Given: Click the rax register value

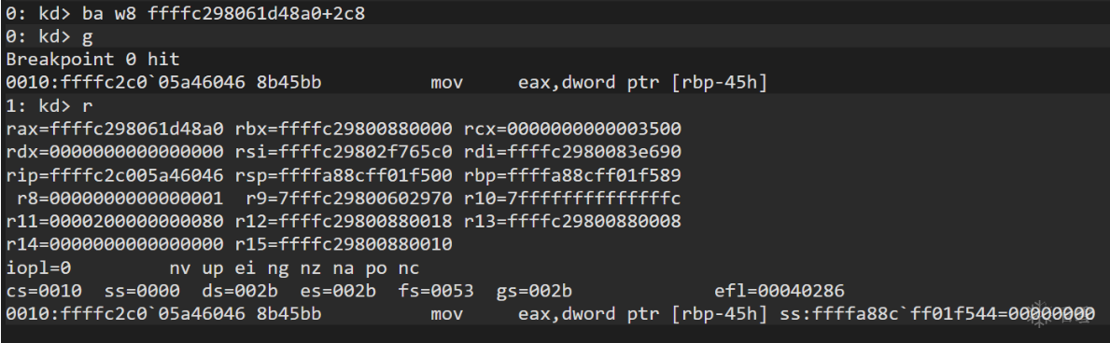Looking at the screenshot, I should tap(115, 129).
